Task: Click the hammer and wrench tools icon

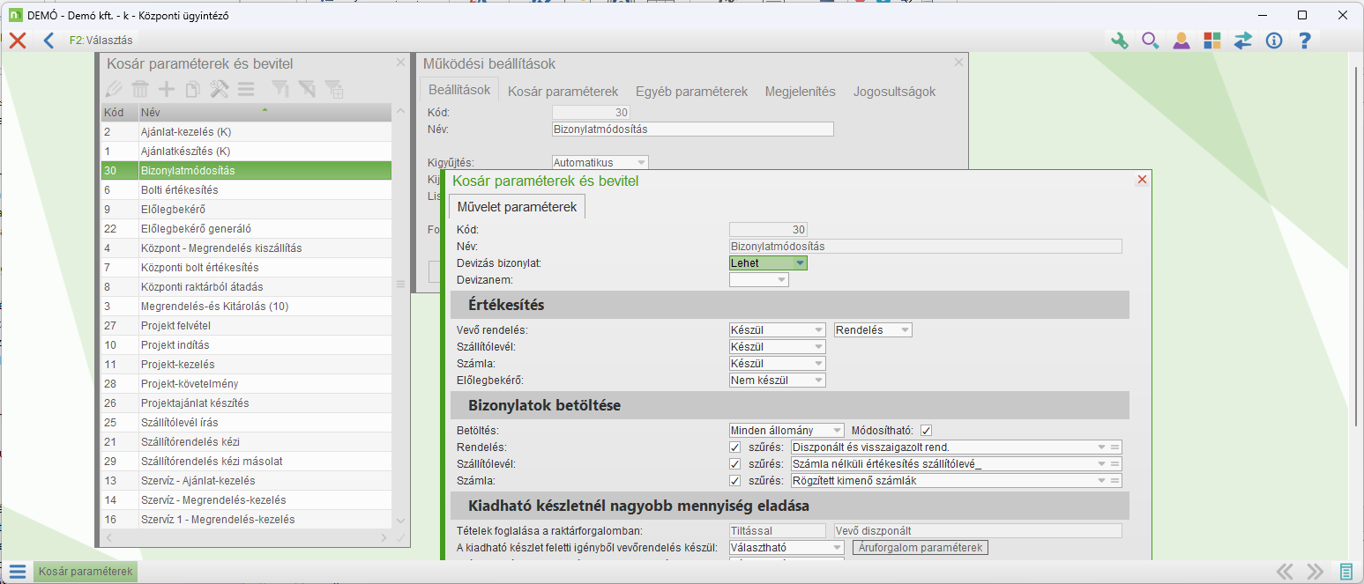Action: point(220,88)
